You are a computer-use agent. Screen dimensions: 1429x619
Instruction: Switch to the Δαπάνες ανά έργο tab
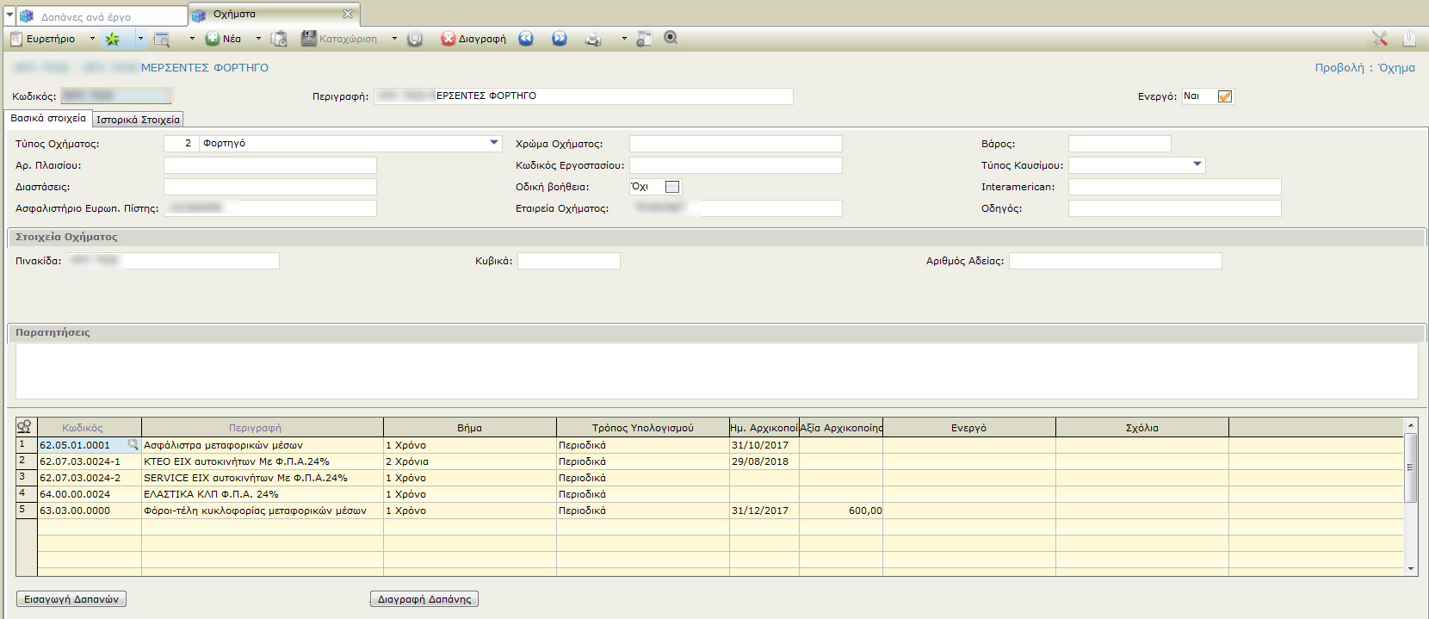[86, 16]
